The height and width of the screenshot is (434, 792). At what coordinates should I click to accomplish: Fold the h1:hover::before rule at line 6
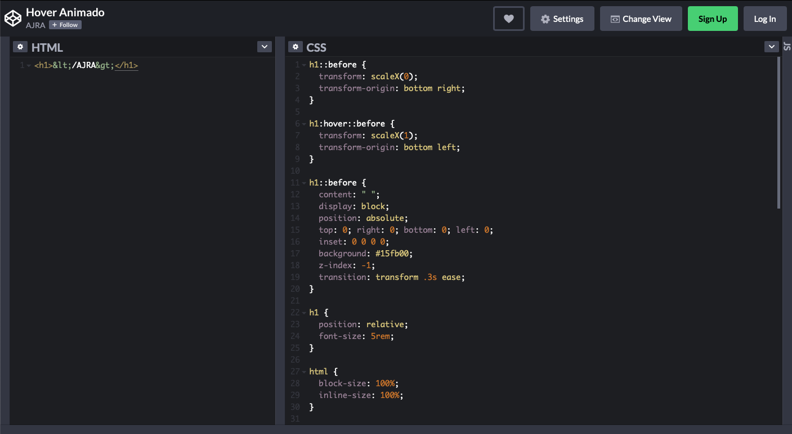point(304,124)
